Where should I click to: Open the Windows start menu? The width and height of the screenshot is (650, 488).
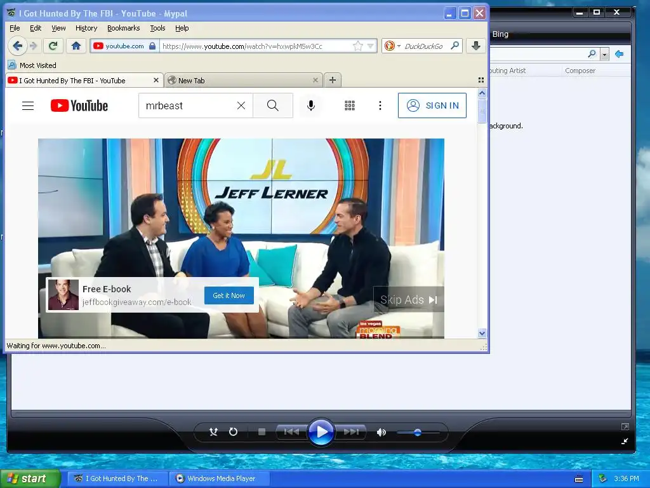tap(30, 478)
